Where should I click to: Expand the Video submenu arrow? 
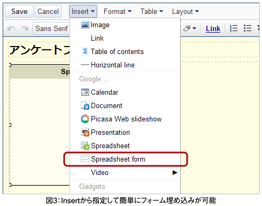(x=175, y=172)
